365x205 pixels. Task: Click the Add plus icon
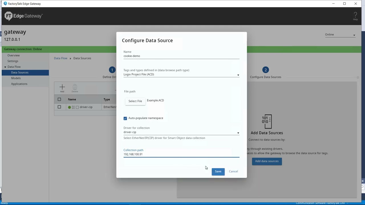[62, 87]
